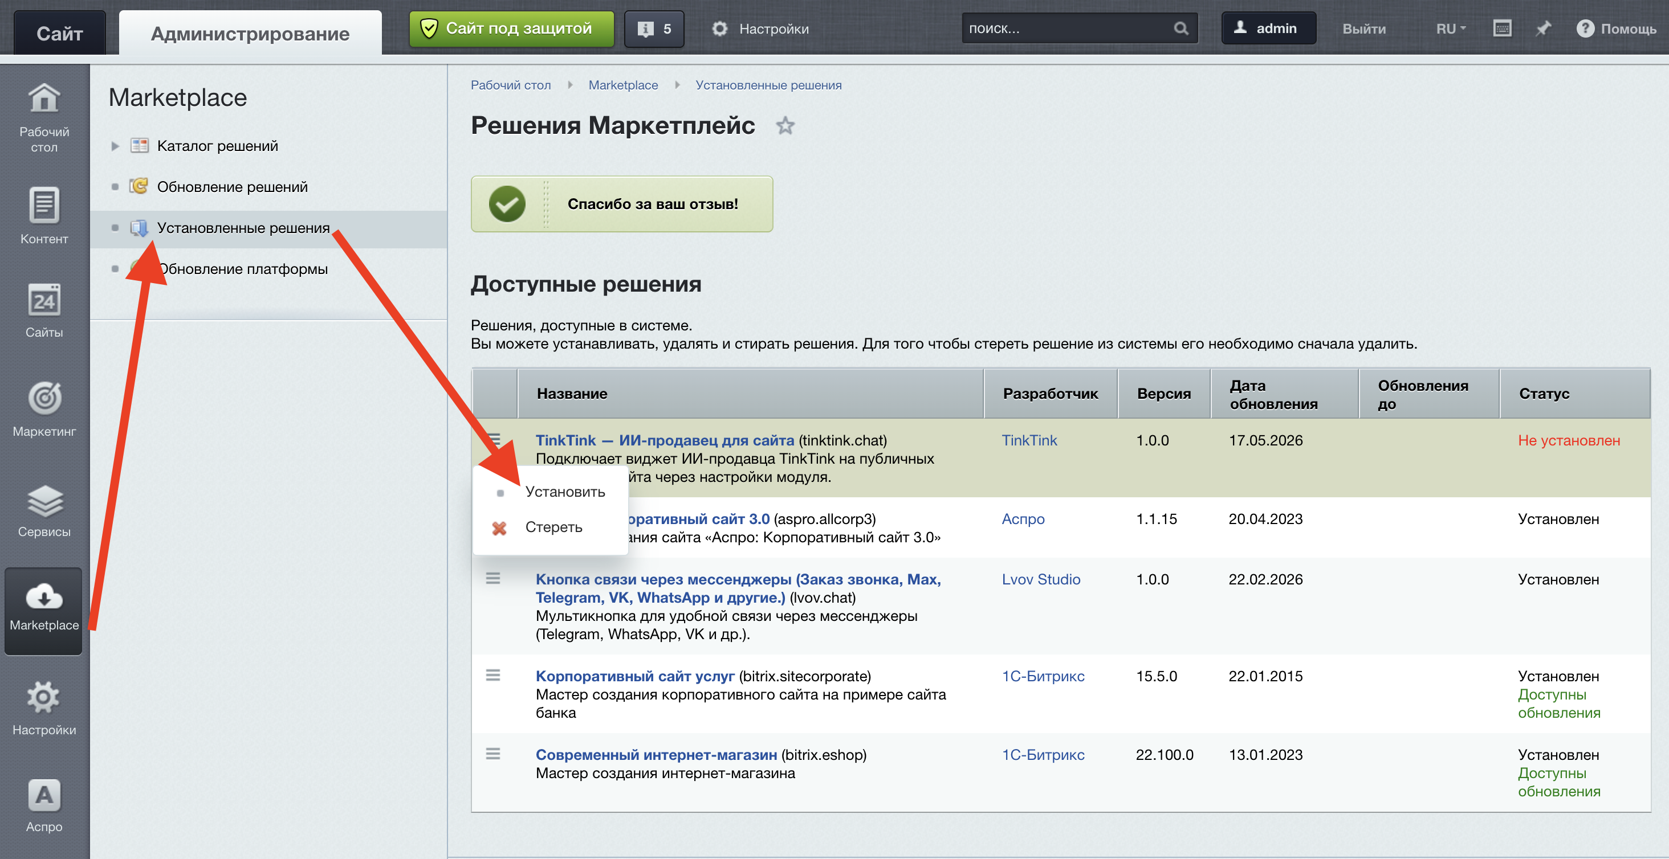Viewport: 1669px width, 859px height.
Task: Open Рабочий стол in the sidebar
Action: coord(44,118)
